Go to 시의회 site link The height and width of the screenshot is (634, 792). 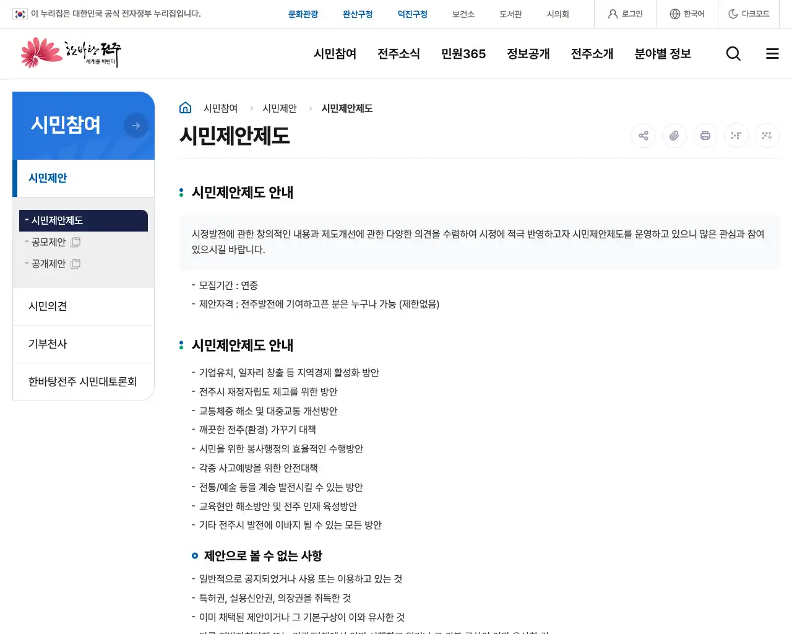(x=557, y=14)
